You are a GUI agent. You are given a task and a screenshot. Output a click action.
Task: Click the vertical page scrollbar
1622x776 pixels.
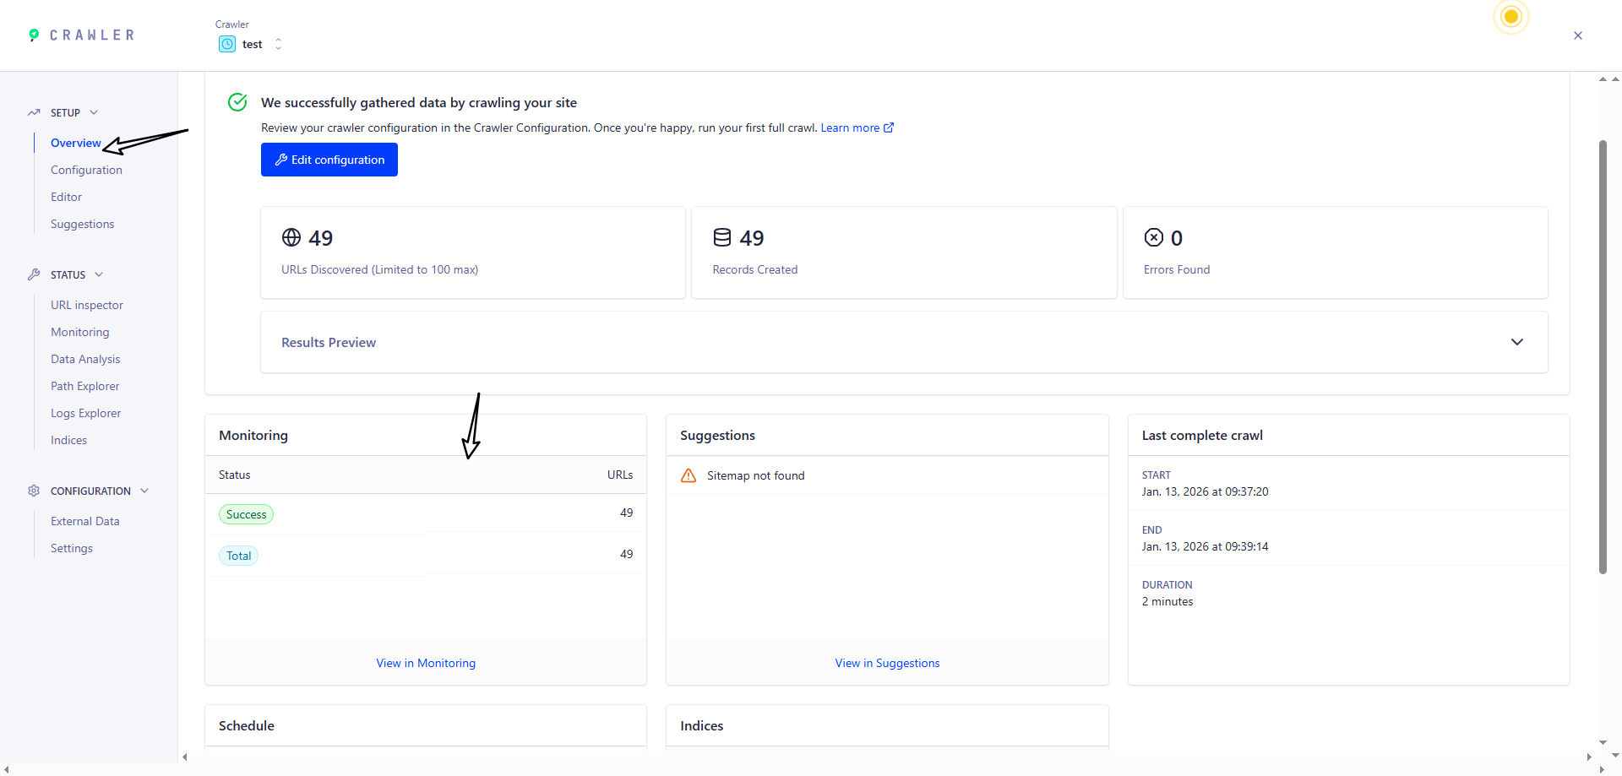coord(1603,356)
